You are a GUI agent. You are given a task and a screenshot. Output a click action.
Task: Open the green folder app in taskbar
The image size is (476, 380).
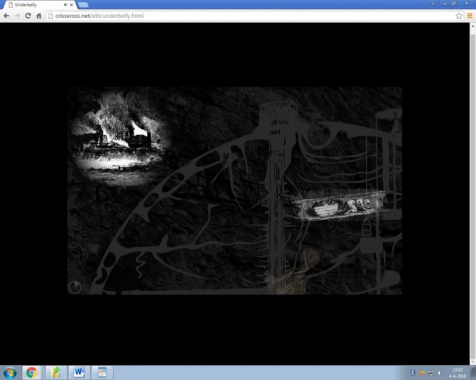55,372
